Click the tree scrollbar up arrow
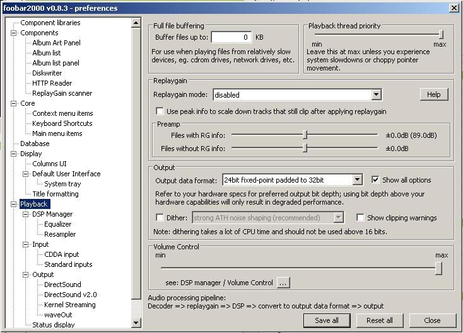The width and height of the screenshot is (463, 333). click(136, 23)
